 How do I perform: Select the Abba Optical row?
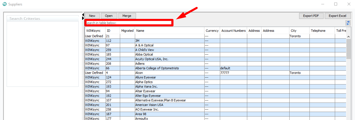[x=216, y=54]
